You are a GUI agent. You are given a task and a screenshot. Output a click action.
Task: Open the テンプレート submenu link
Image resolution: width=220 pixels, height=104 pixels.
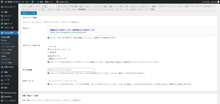(6, 44)
